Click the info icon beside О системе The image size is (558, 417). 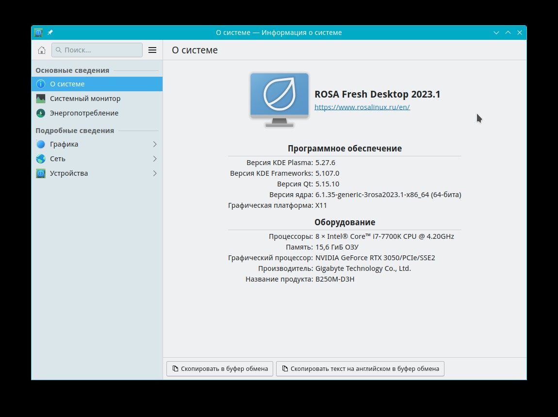click(x=41, y=84)
